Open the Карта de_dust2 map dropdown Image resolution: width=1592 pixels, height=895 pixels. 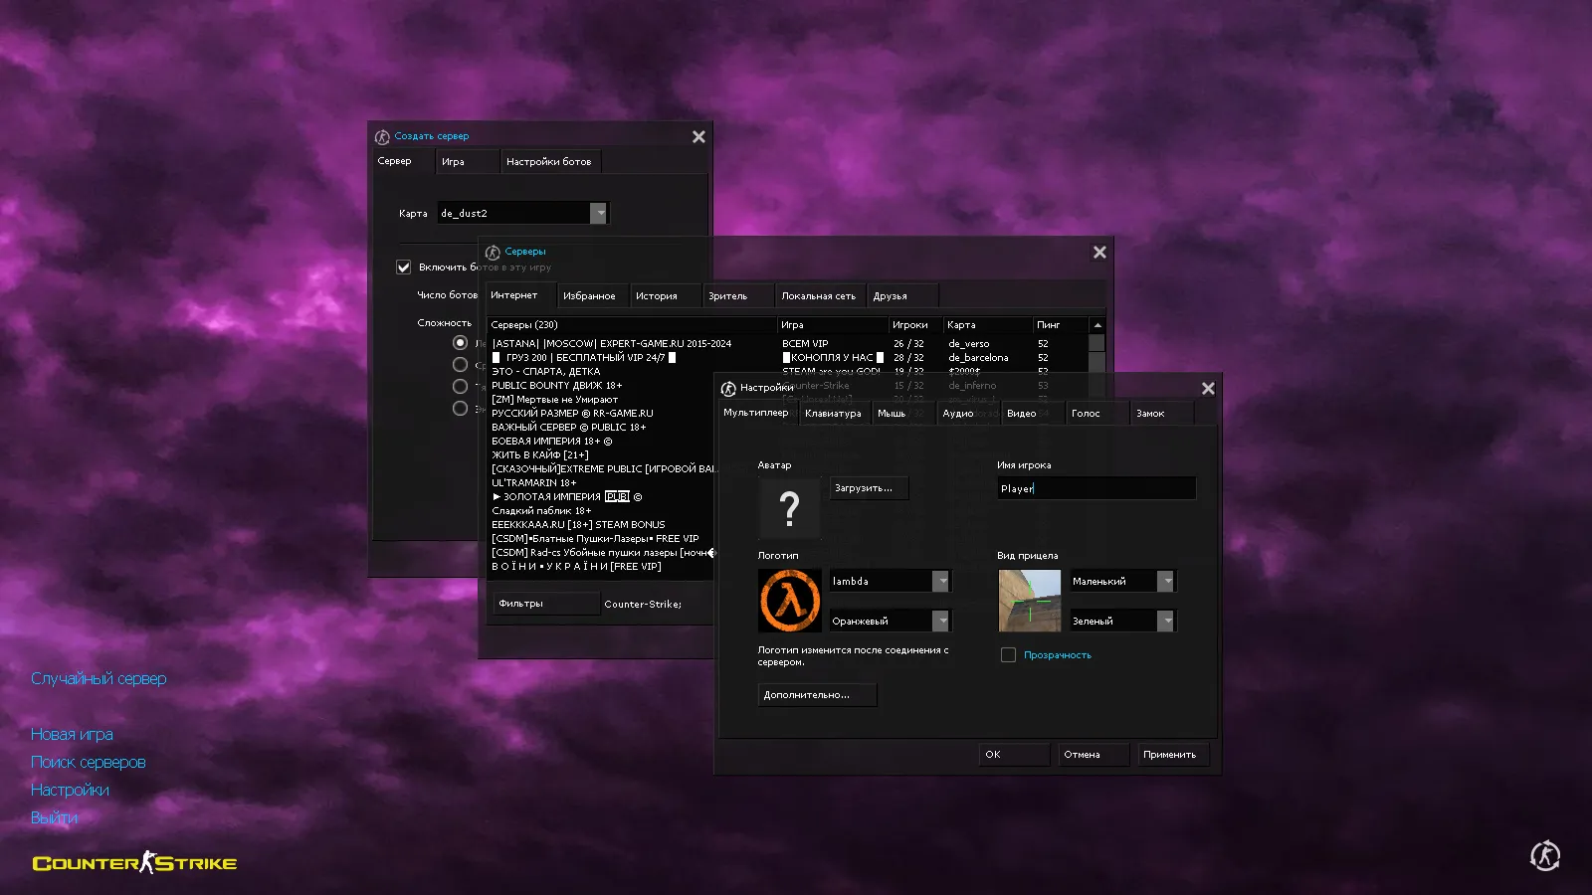(x=598, y=214)
